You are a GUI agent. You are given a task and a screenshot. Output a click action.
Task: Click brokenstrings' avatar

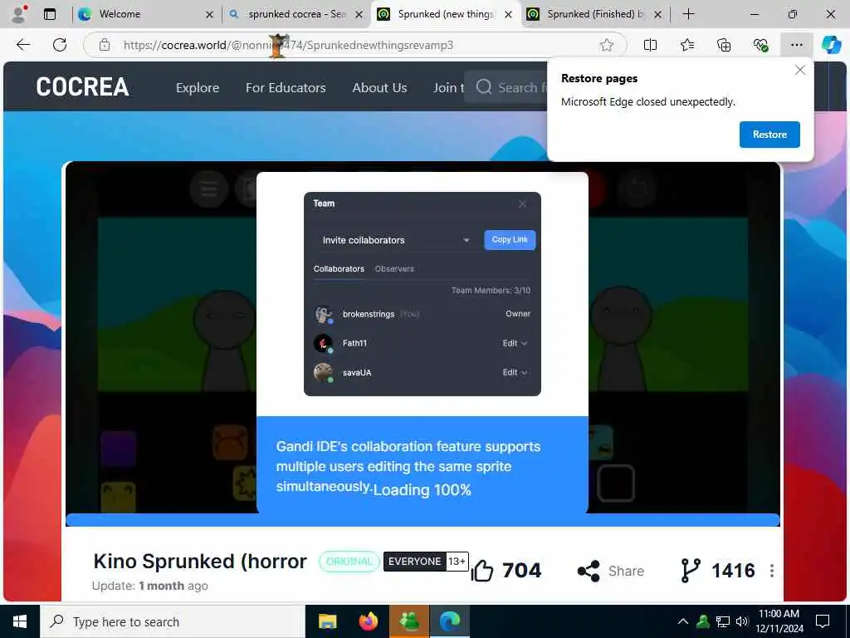[324, 314]
